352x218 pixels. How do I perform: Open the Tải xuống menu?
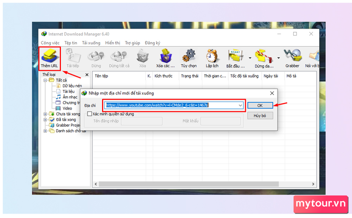point(91,43)
